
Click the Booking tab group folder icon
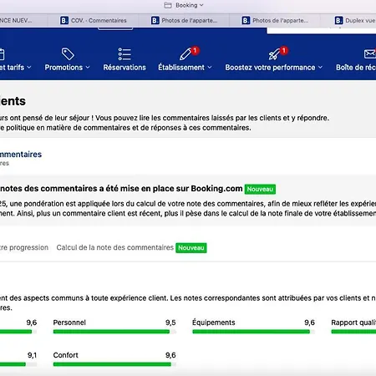click(168, 5)
